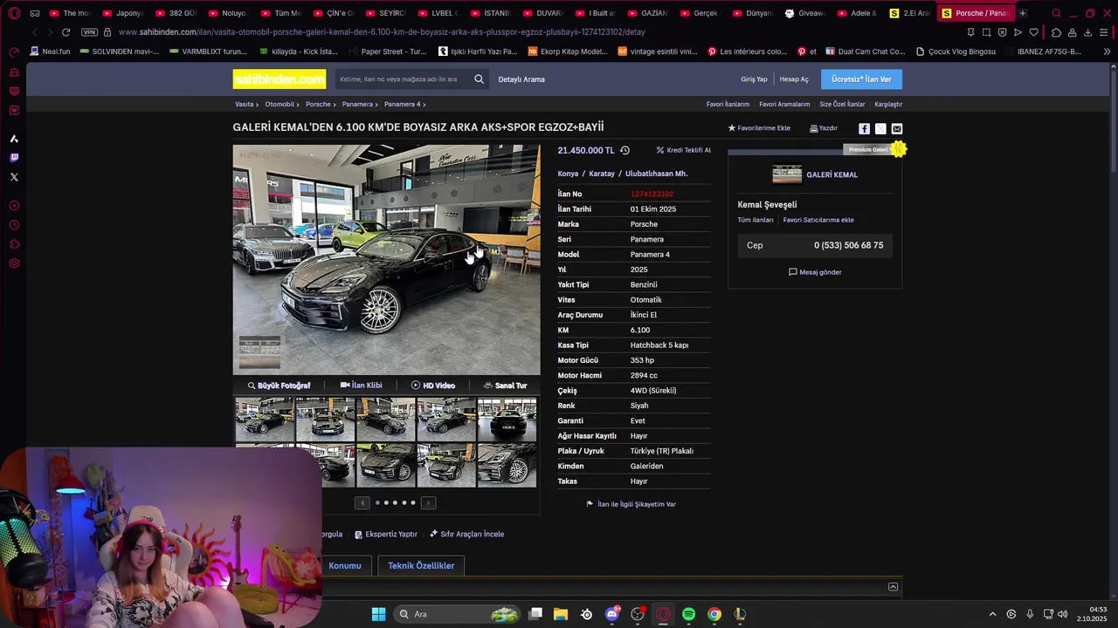
Task: Click Tüm ilanları seller link
Action: pos(756,220)
